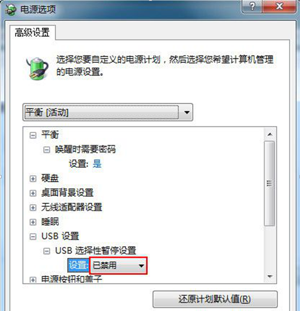Click the scrollbar up arrow
This screenshot has height=311, width=300.
coord(270,135)
